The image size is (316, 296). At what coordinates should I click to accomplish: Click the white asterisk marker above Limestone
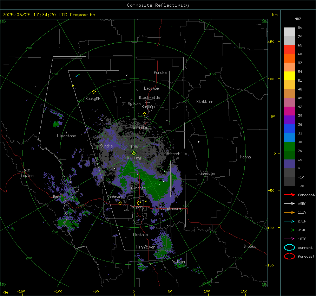coord(66,133)
